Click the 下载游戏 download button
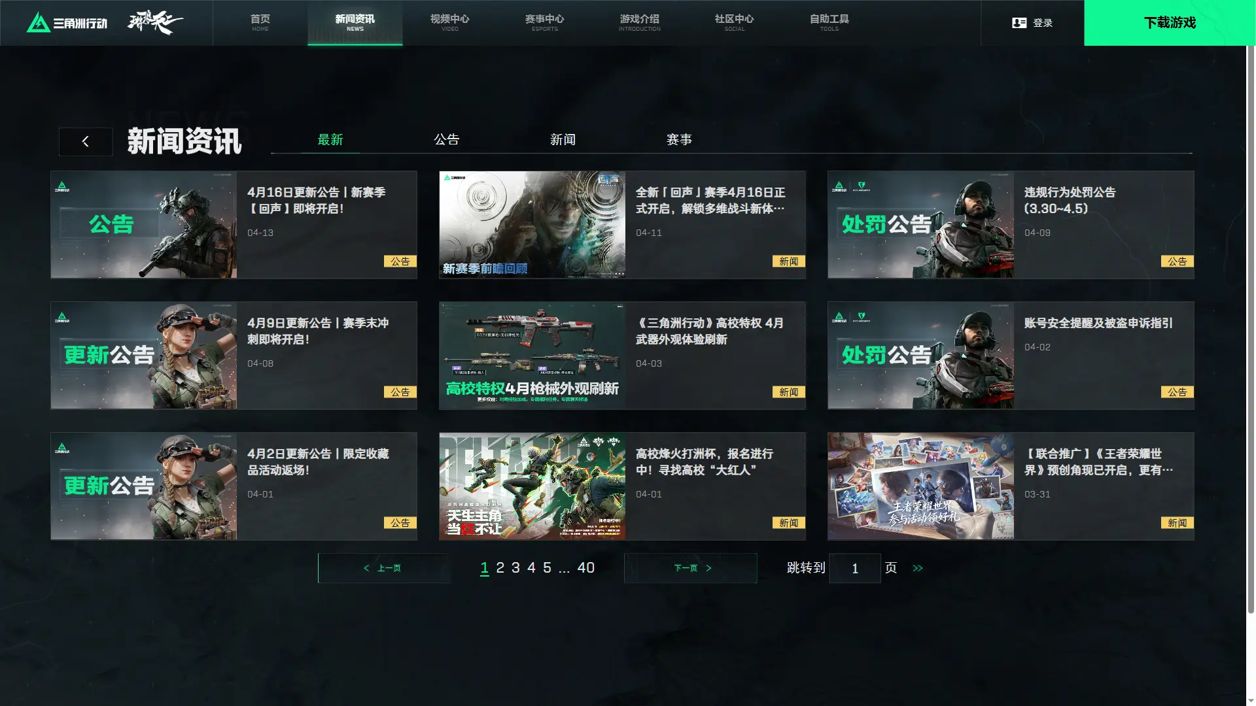 (x=1169, y=23)
